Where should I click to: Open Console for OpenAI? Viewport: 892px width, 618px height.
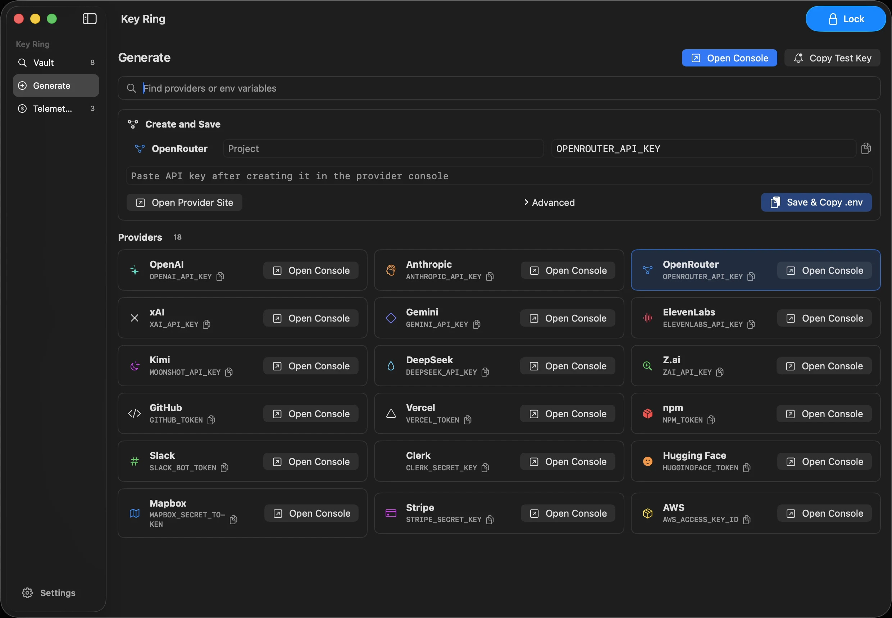(x=311, y=270)
